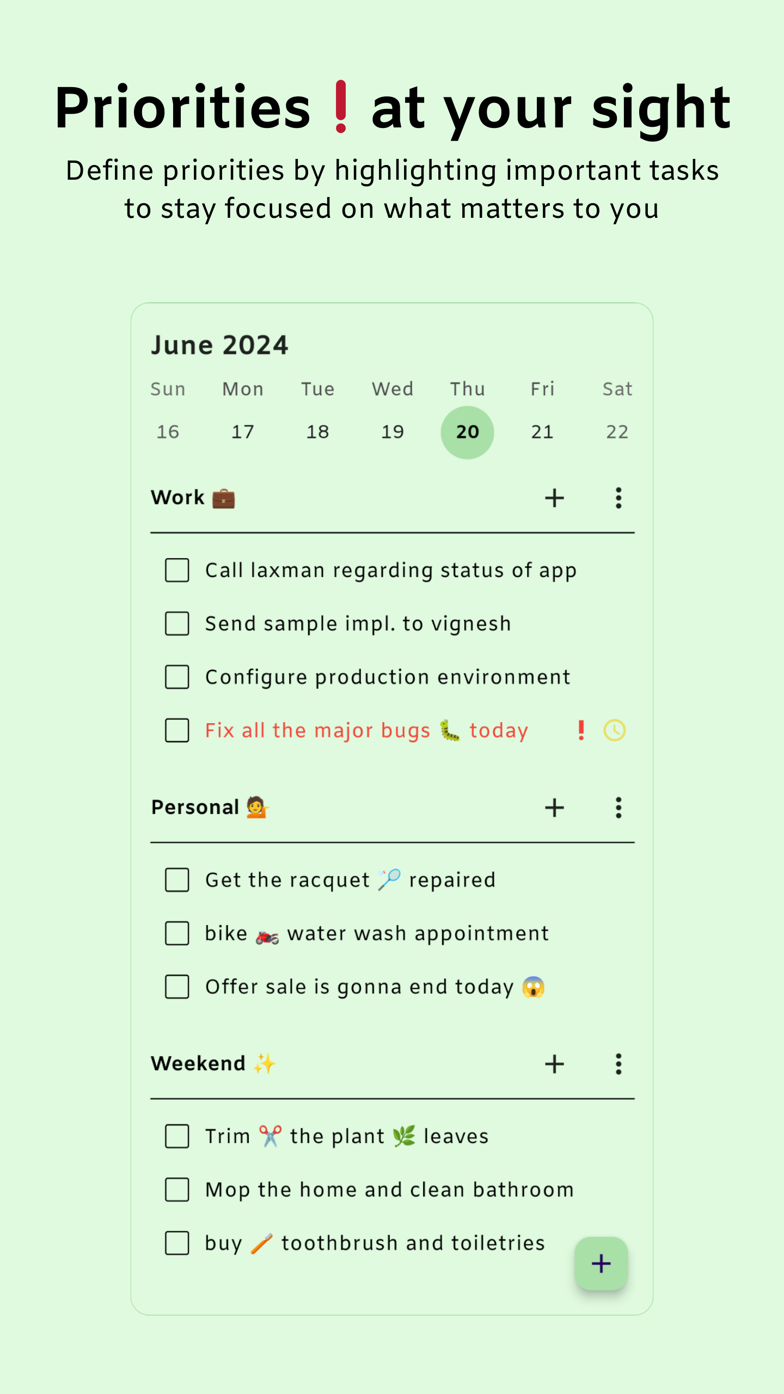Open the Get the racquet repaired task
The image size is (784, 1394).
click(x=350, y=880)
